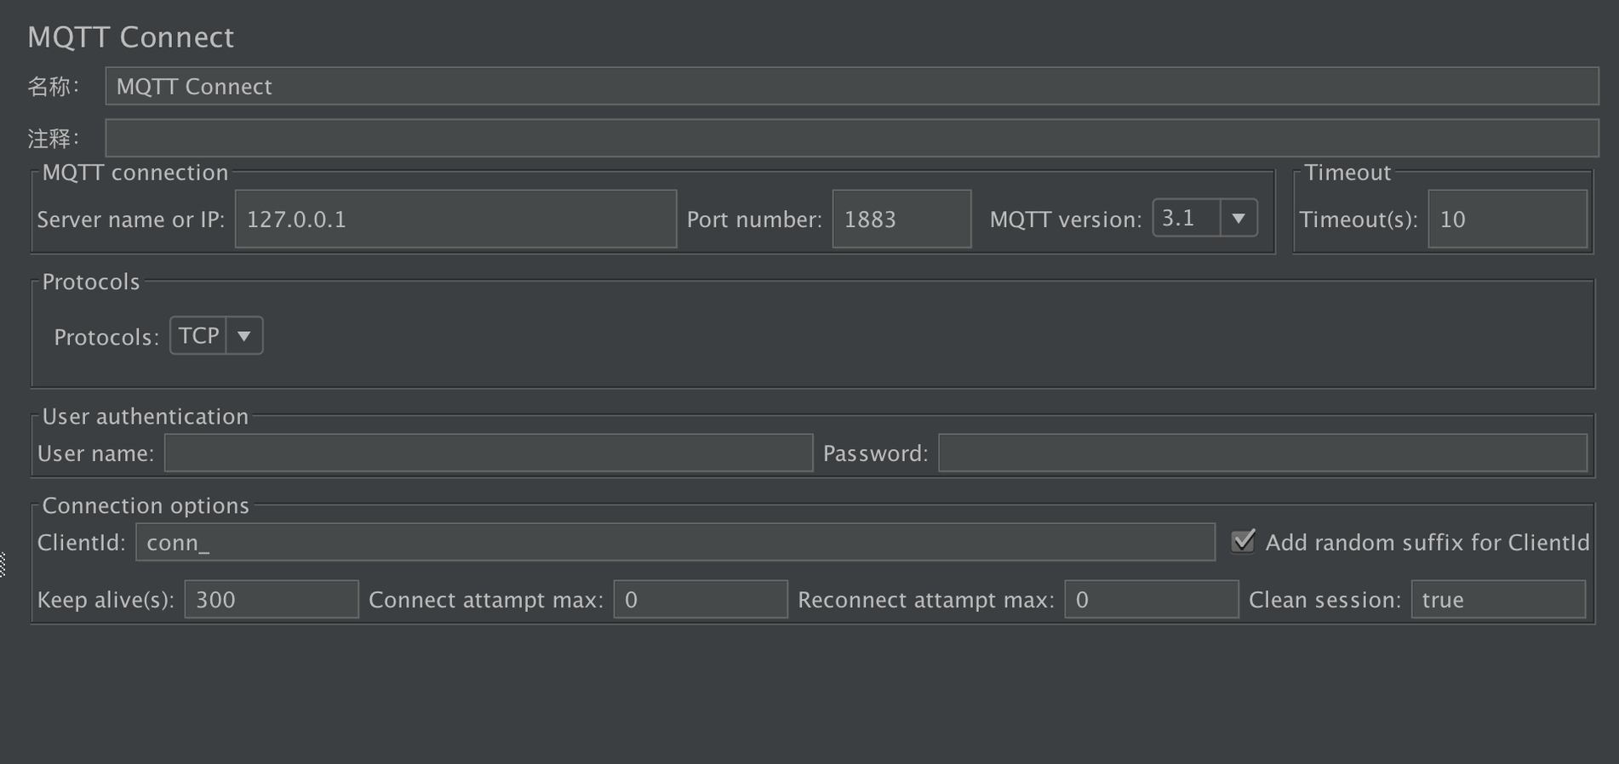Click the Port number field showing 1883

[901, 219]
